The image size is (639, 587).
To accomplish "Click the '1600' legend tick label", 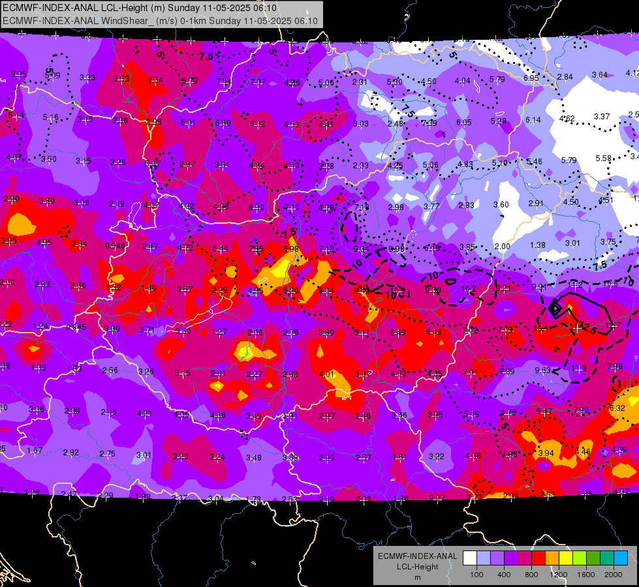I will tap(586, 575).
